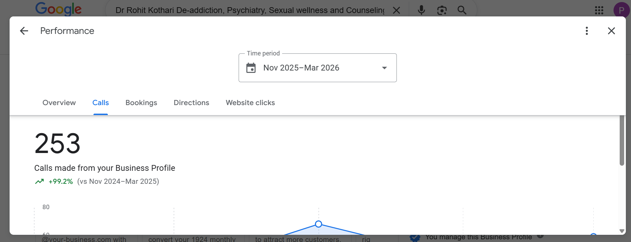
Task: Go back using the Performance back arrow
Action: tap(24, 31)
